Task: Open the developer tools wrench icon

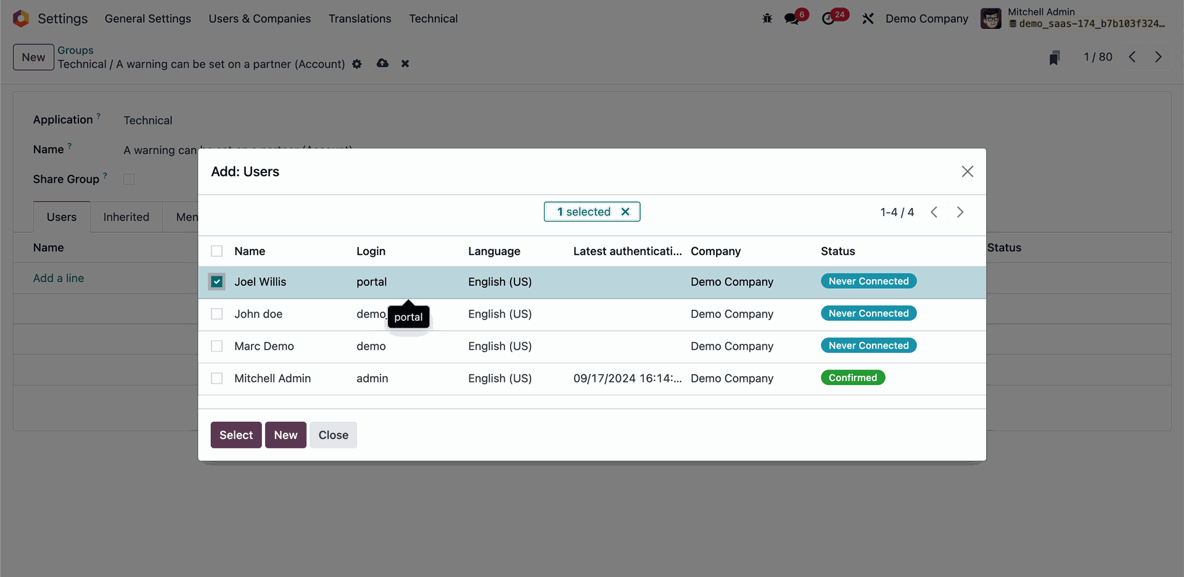Action: [868, 18]
